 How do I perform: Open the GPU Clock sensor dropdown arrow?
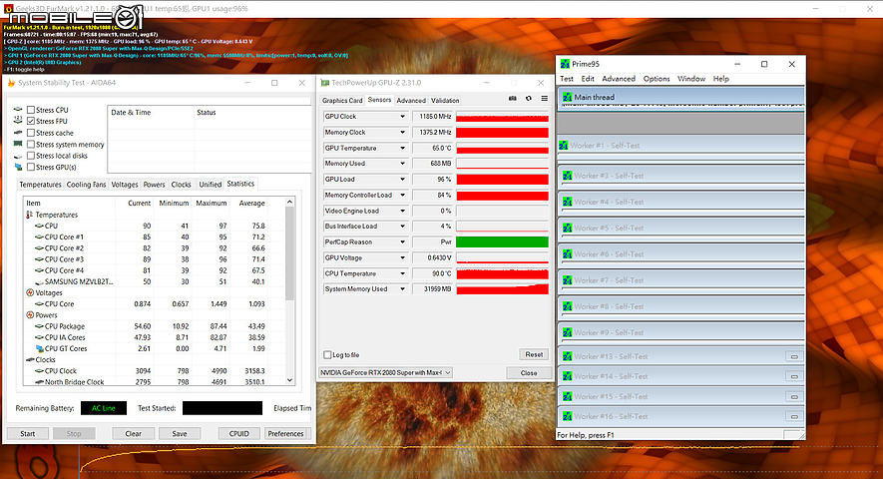(402, 117)
